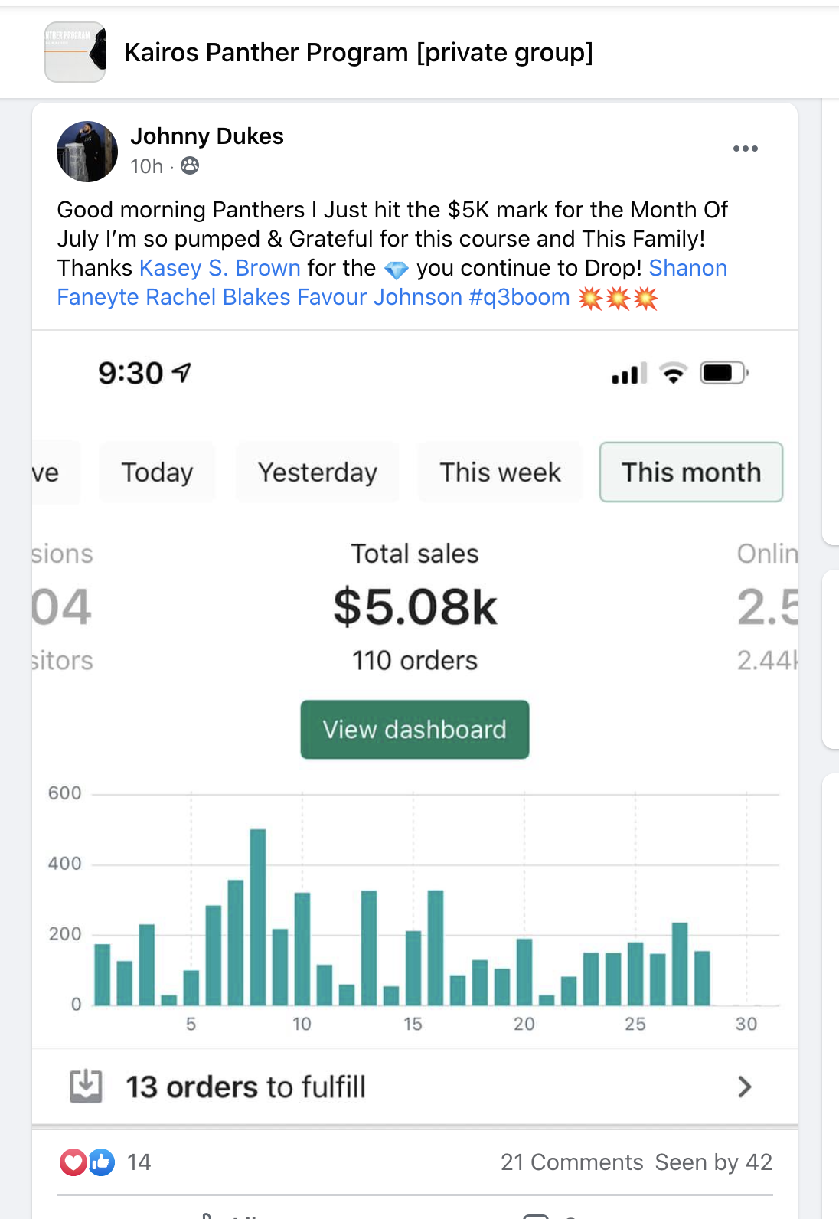Click the battery icon in phone status bar
The image size is (839, 1219).
point(723,374)
